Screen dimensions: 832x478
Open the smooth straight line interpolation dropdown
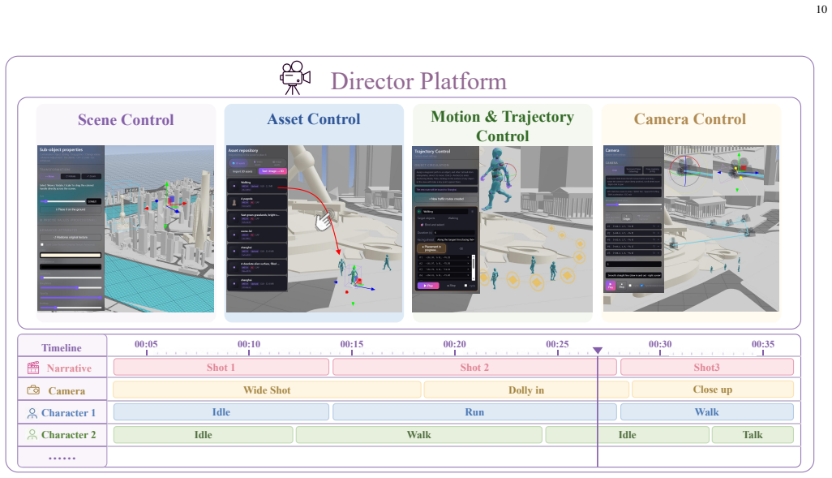pos(633,276)
